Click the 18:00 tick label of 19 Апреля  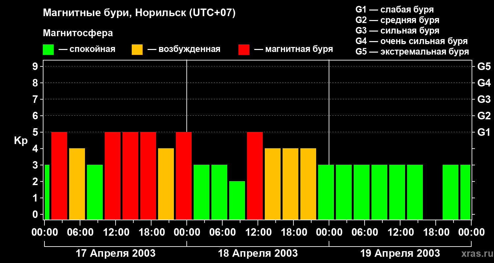(x=436, y=232)
